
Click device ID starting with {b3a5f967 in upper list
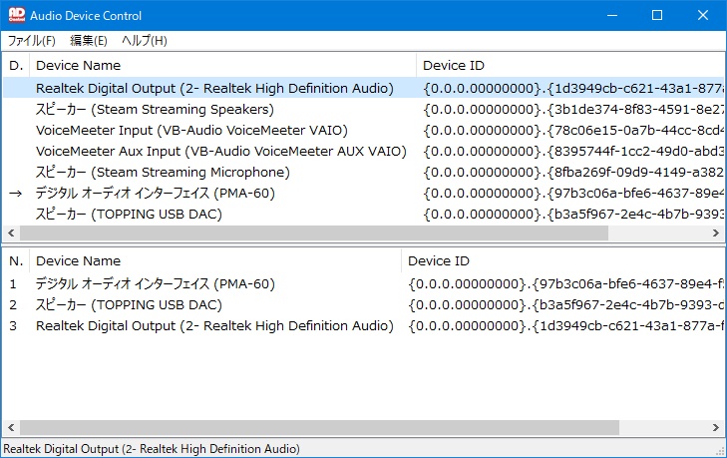pyautogui.click(x=573, y=214)
